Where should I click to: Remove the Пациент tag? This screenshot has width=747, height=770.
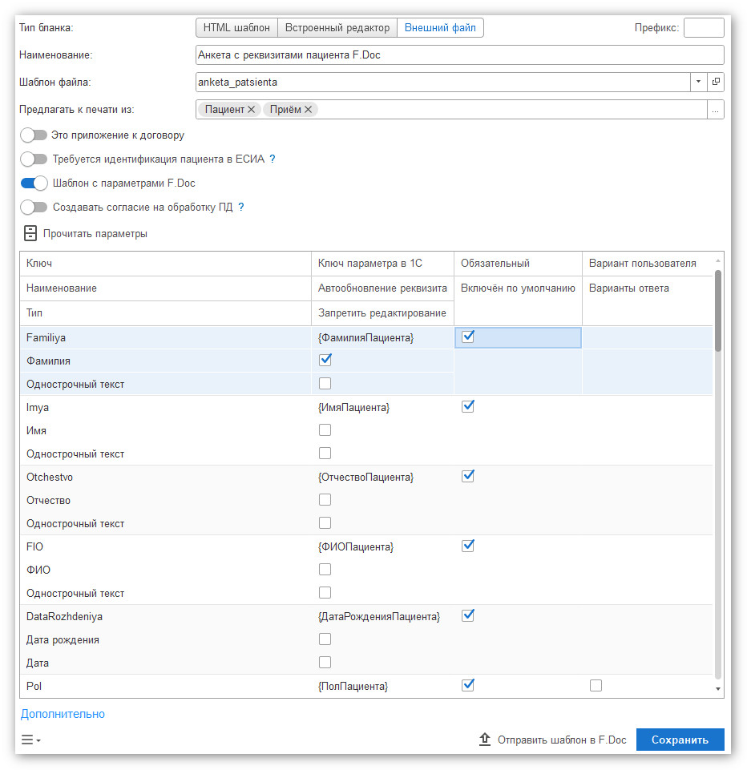[x=251, y=110]
